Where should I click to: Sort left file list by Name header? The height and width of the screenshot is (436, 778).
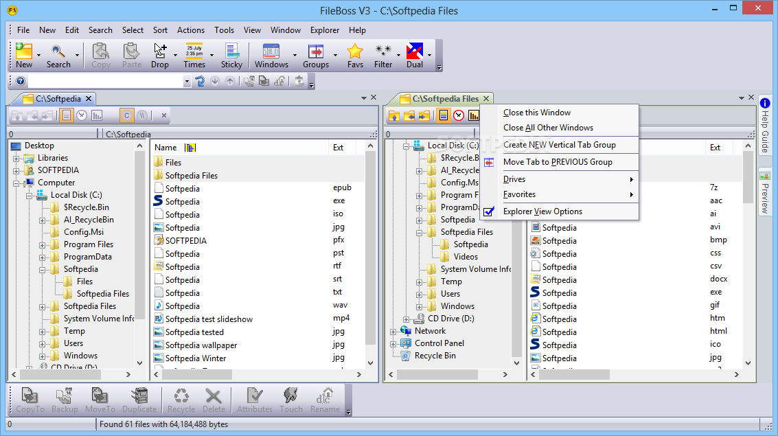[x=165, y=148]
